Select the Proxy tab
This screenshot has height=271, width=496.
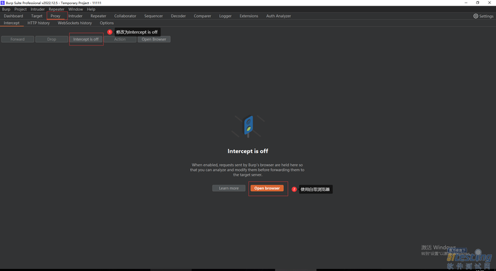point(55,16)
